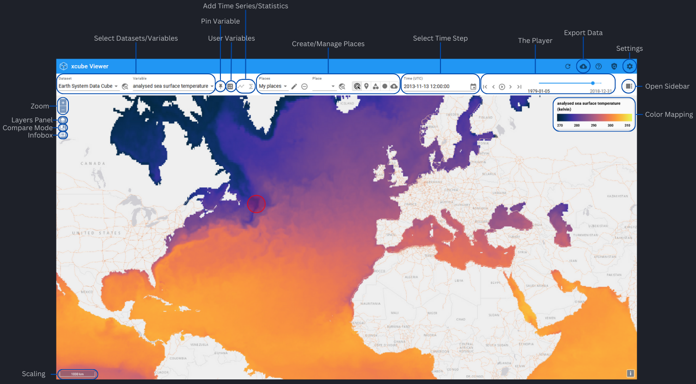
Task: Locate the selected place in the map
Action: pyautogui.click(x=342, y=86)
